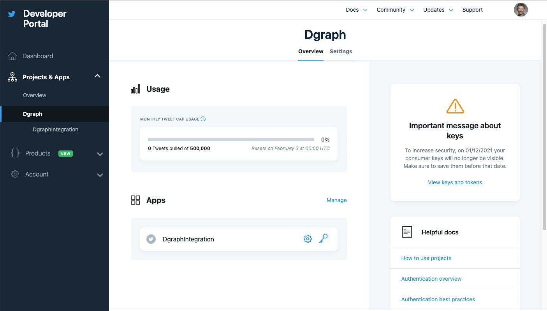The image size is (547, 311).
Task: Click the Apps grid icon
Action: click(x=135, y=200)
